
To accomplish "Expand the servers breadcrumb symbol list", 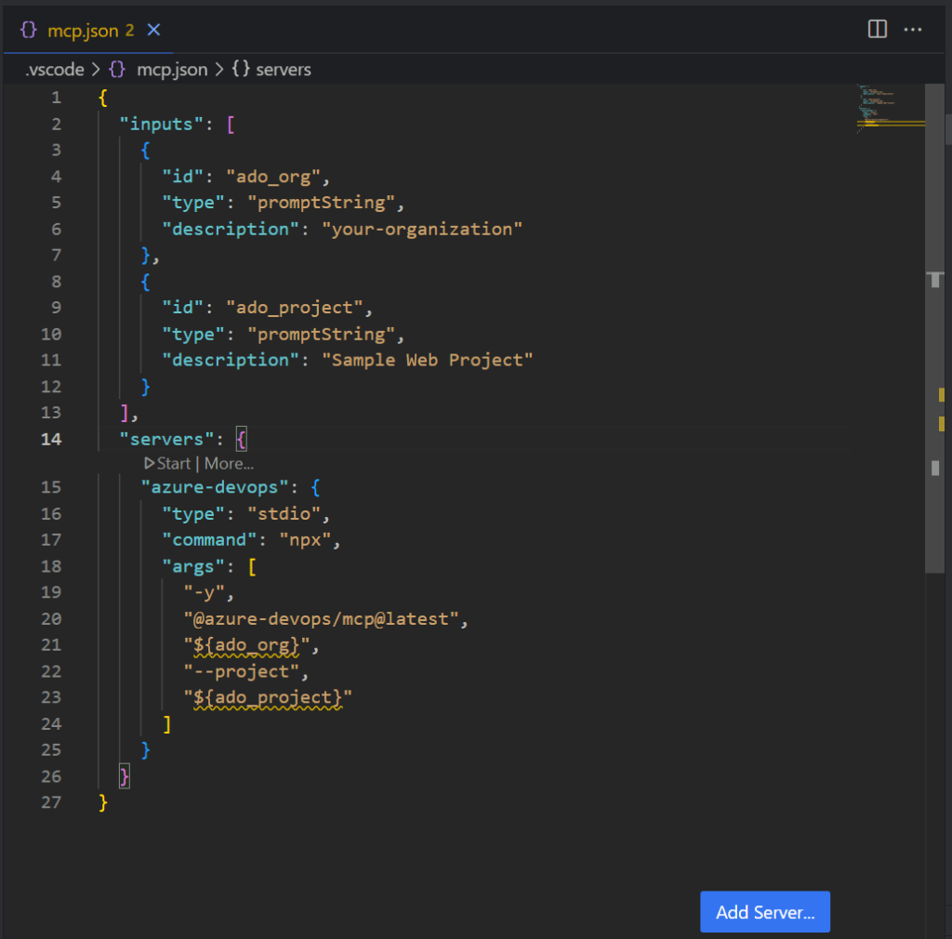I will pos(283,70).
